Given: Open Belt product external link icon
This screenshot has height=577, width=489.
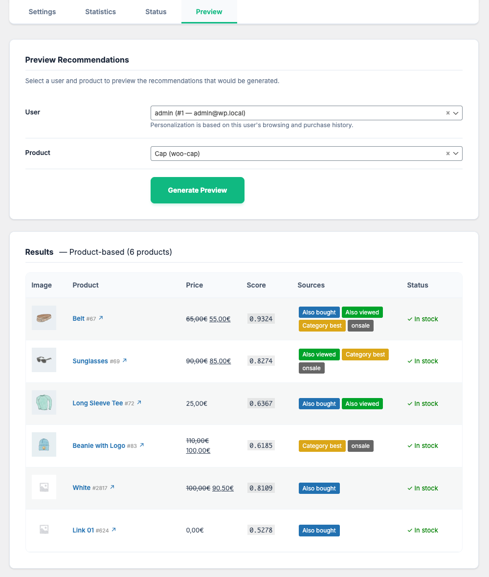Looking at the screenshot, I should pyautogui.click(x=101, y=318).
